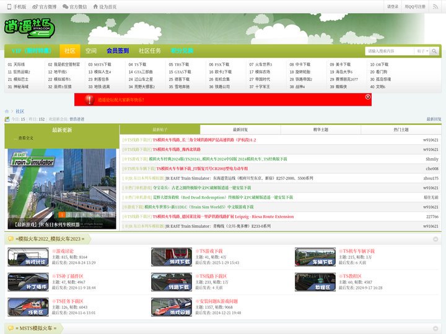Click the search magnifier button

pyautogui.click(x=434, y=51)
